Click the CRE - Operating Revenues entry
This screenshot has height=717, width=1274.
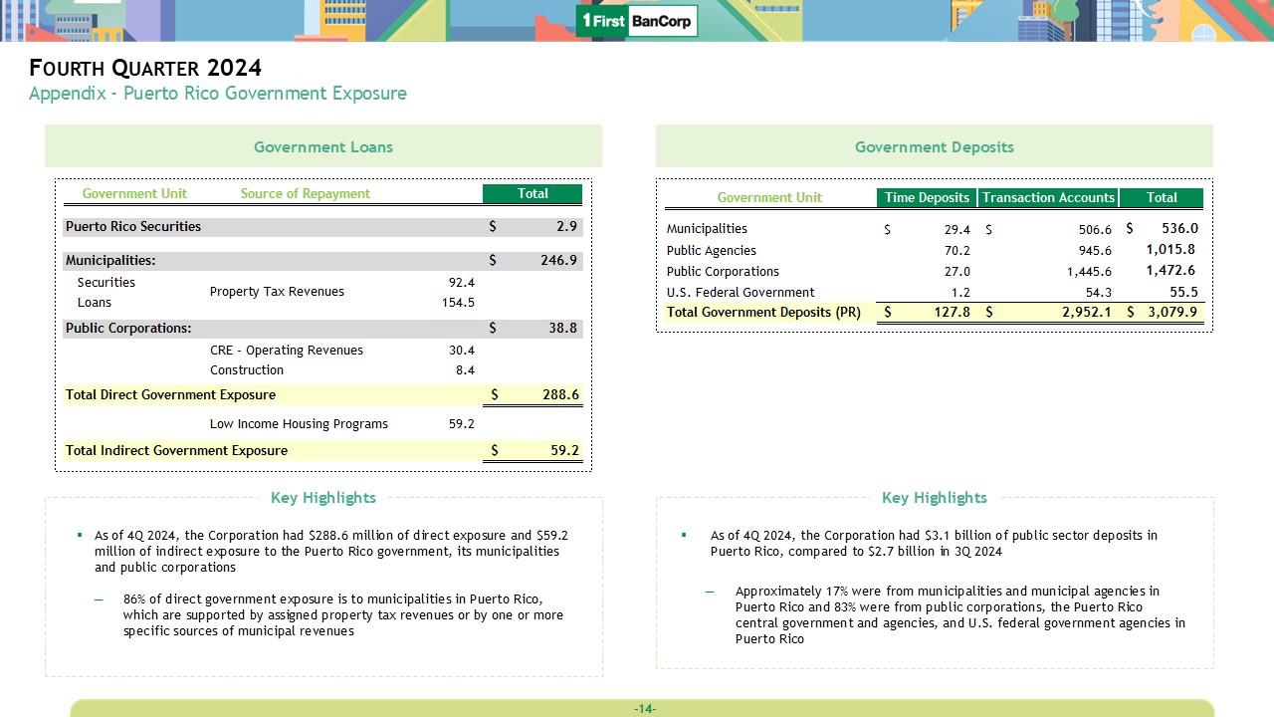[287, 351]
